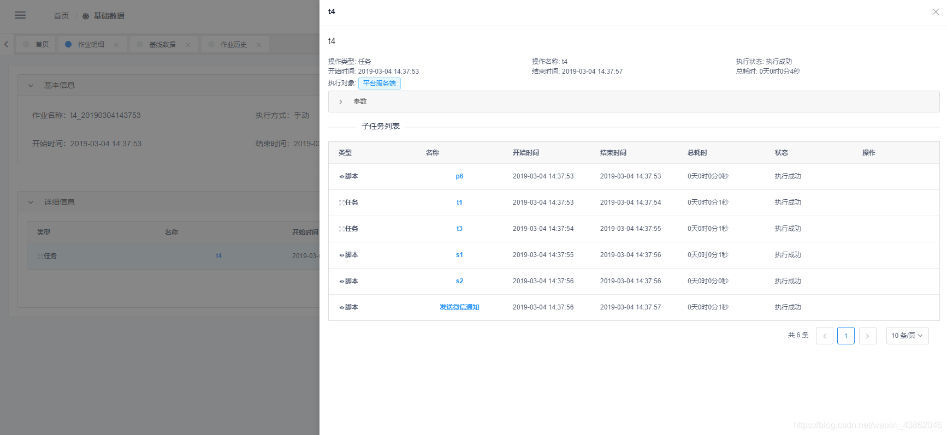Screen dimensions: 947x435
Task: Click the 结束时间 column header in drawer
Action: (x=613, y=153)
